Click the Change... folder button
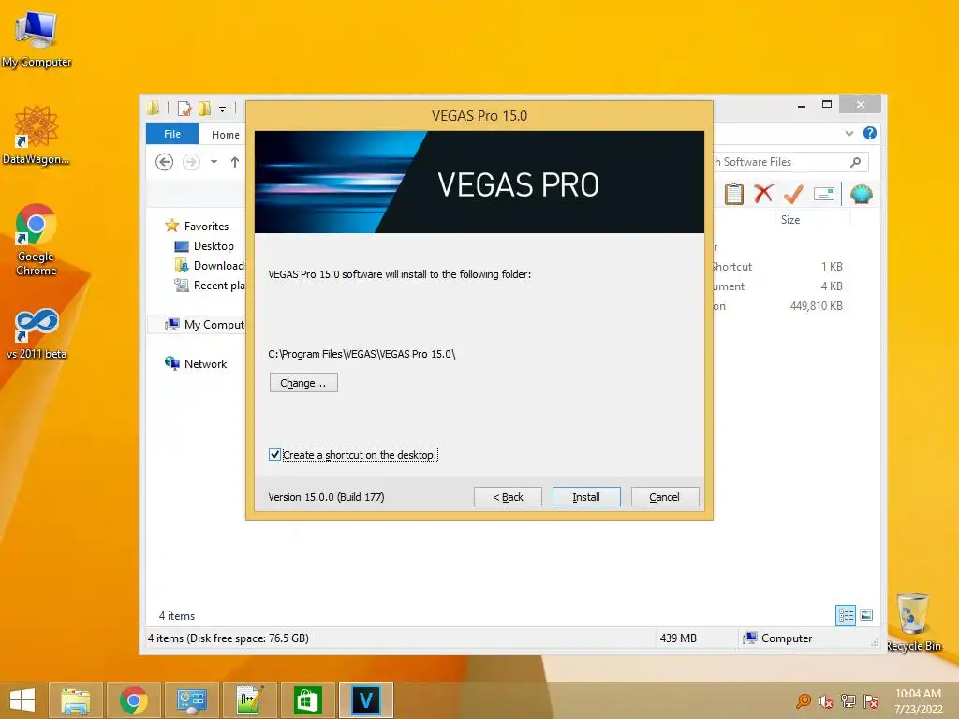The width and height of the screenshot is (959, 719). pos(303,383)
